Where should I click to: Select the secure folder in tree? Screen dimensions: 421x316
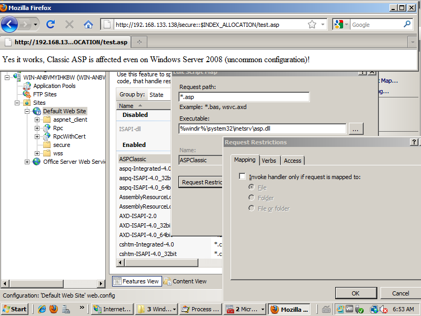[x=61, y=145]
